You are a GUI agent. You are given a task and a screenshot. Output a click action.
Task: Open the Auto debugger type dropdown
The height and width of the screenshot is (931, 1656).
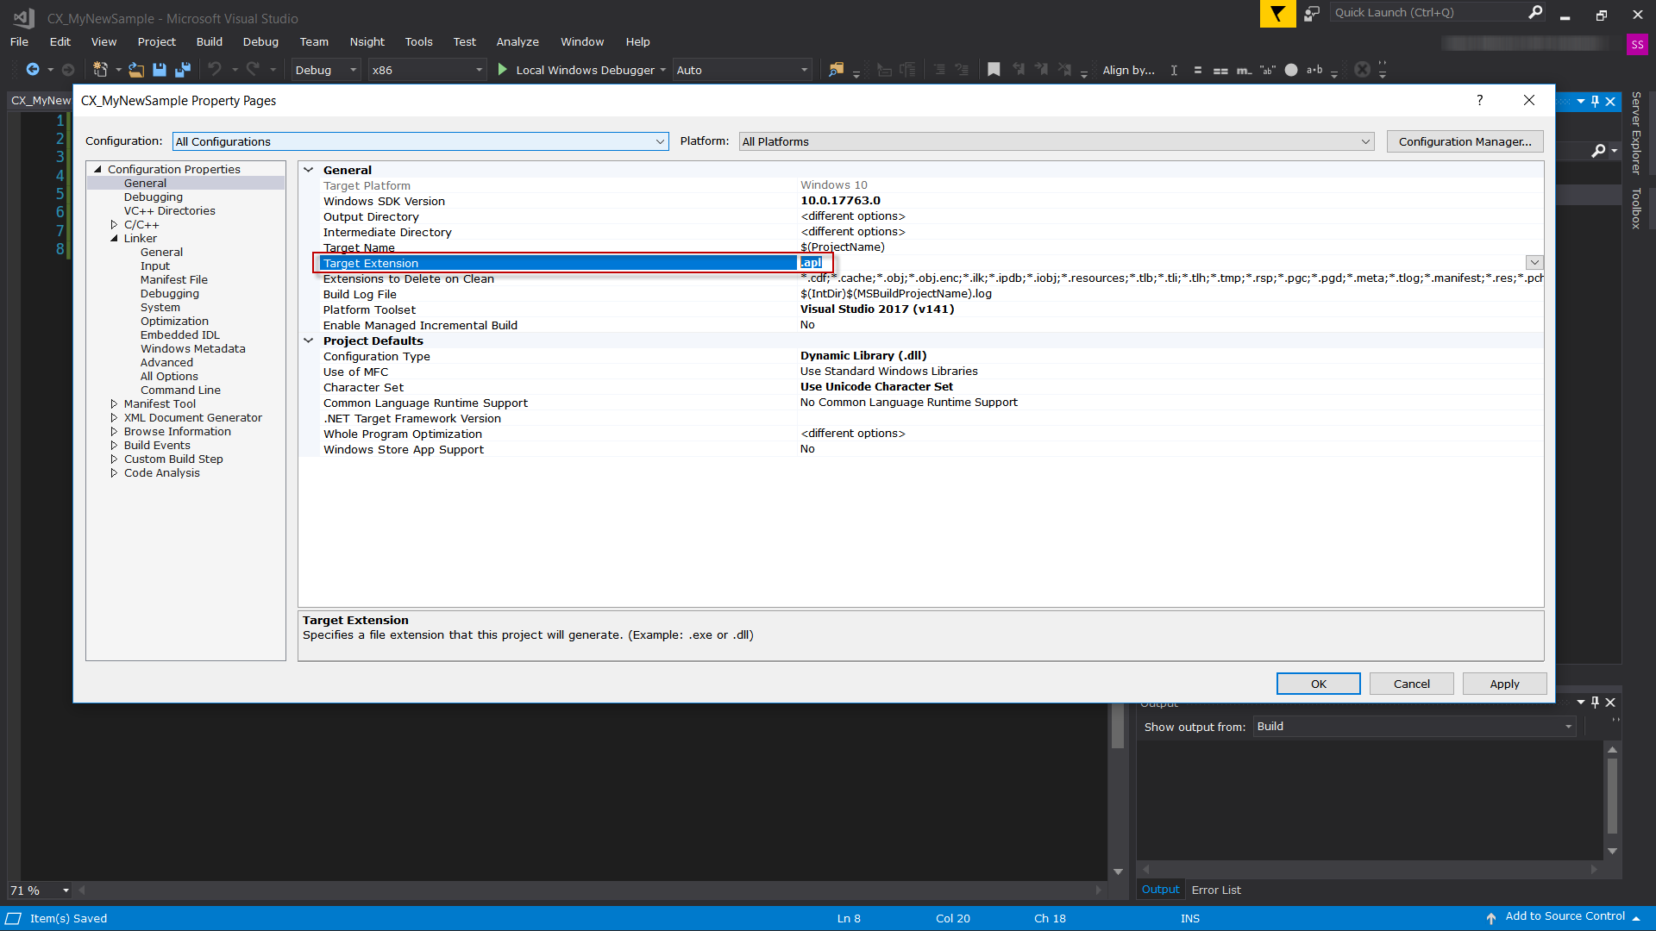tap(742, 70)
